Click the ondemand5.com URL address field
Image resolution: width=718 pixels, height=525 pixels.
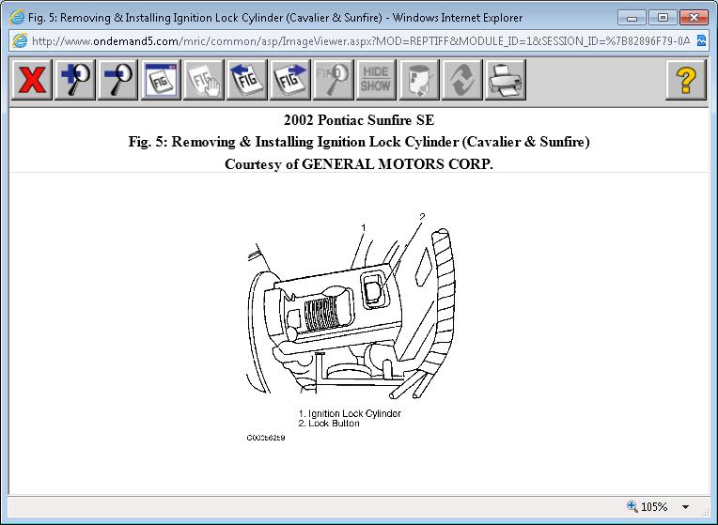pyautogui.click(x=360, y=41)
